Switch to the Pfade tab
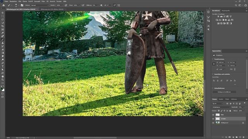 pos(227,99)
